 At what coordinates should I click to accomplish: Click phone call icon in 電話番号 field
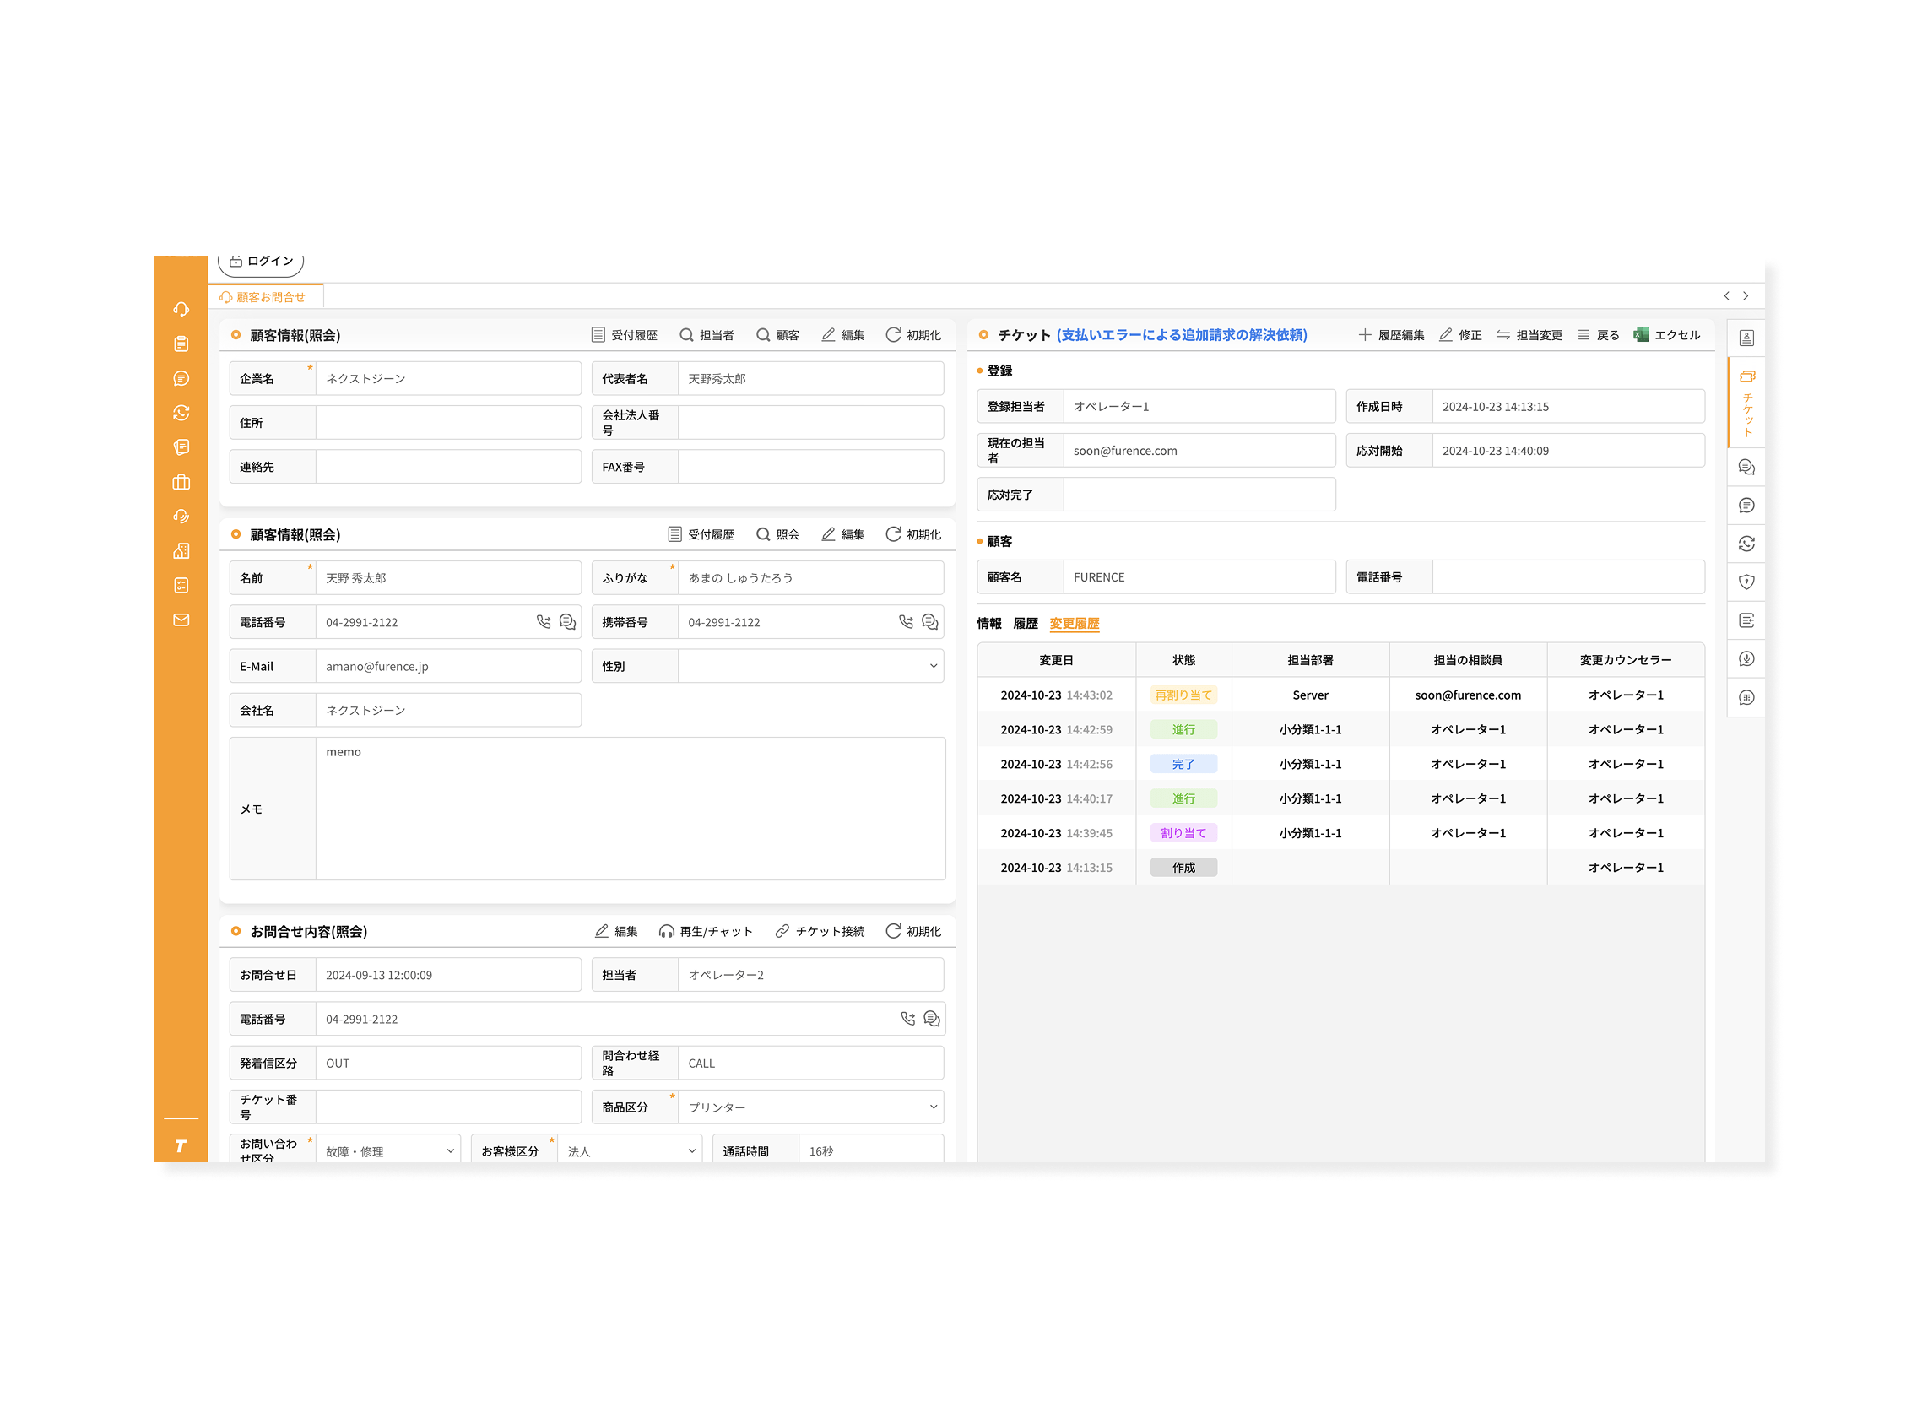click(x=544, y=622)
